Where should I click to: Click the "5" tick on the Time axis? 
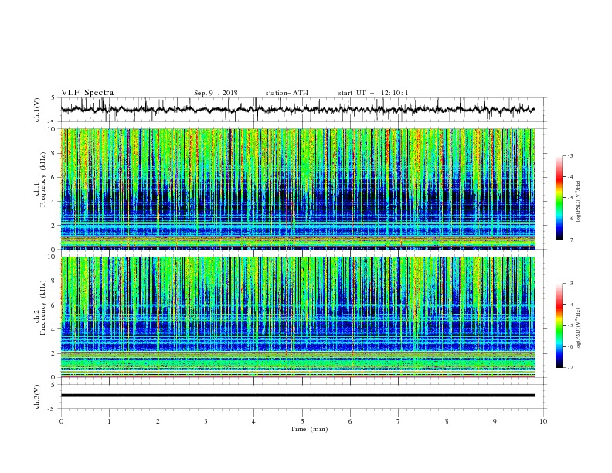tap(302, 421)
